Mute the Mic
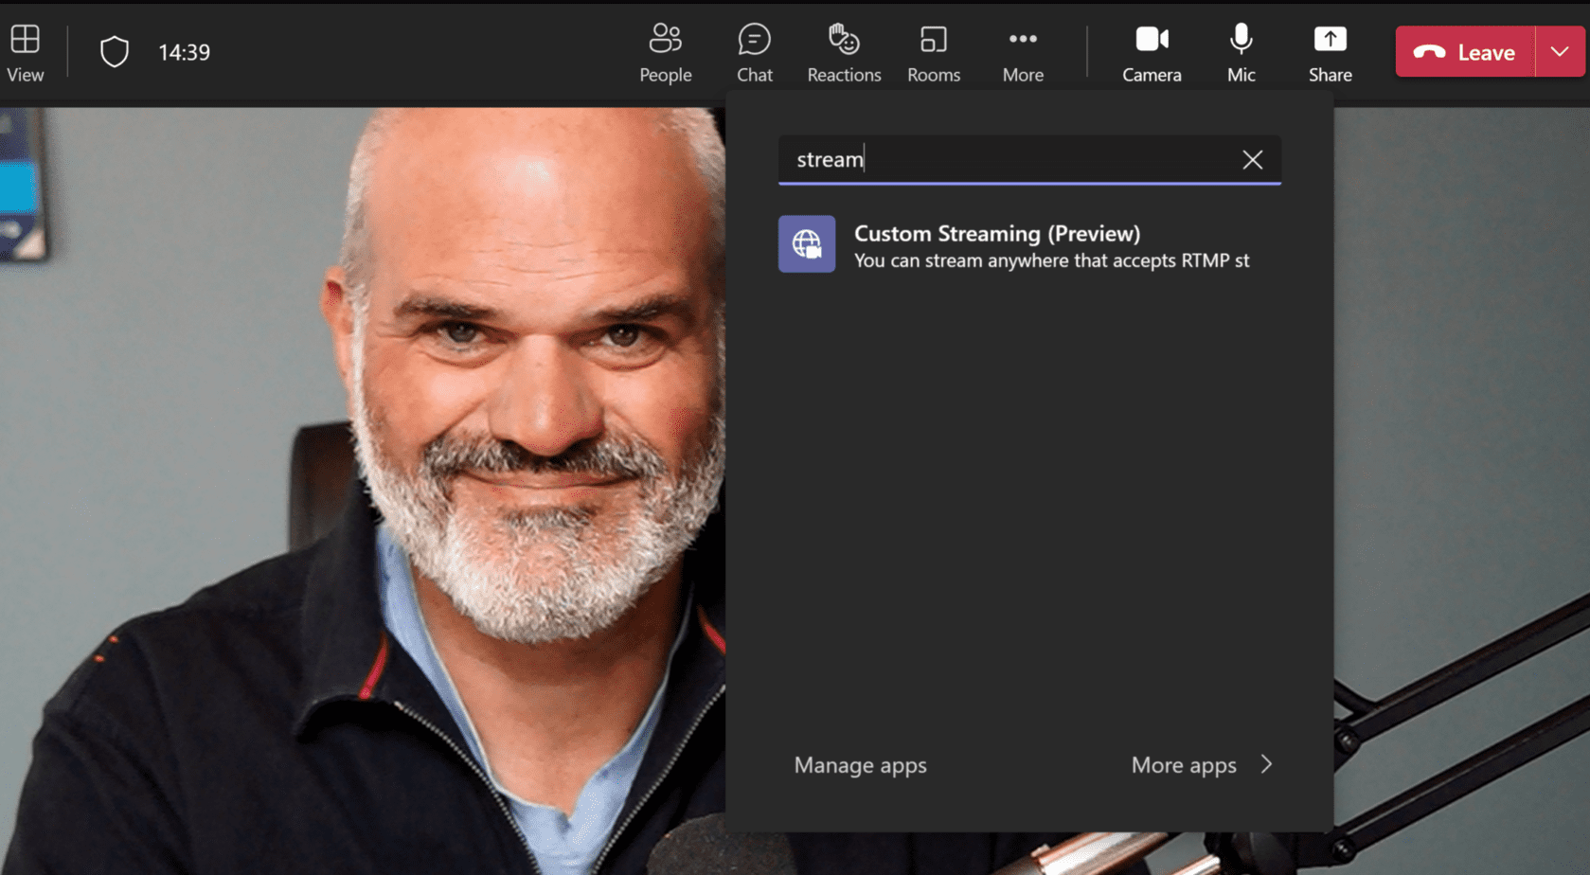Screen dimensions: 1590x875 (1240, 52)
